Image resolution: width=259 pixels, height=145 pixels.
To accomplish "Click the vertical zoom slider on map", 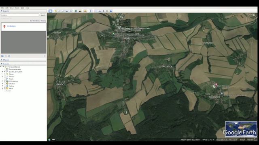I will pos(252,49).
